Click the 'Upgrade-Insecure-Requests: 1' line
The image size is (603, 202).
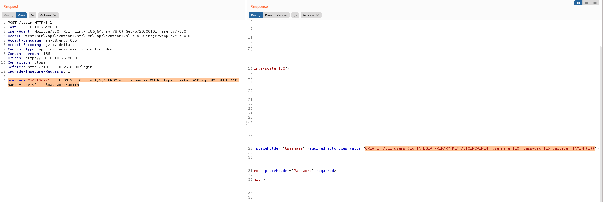39,71
